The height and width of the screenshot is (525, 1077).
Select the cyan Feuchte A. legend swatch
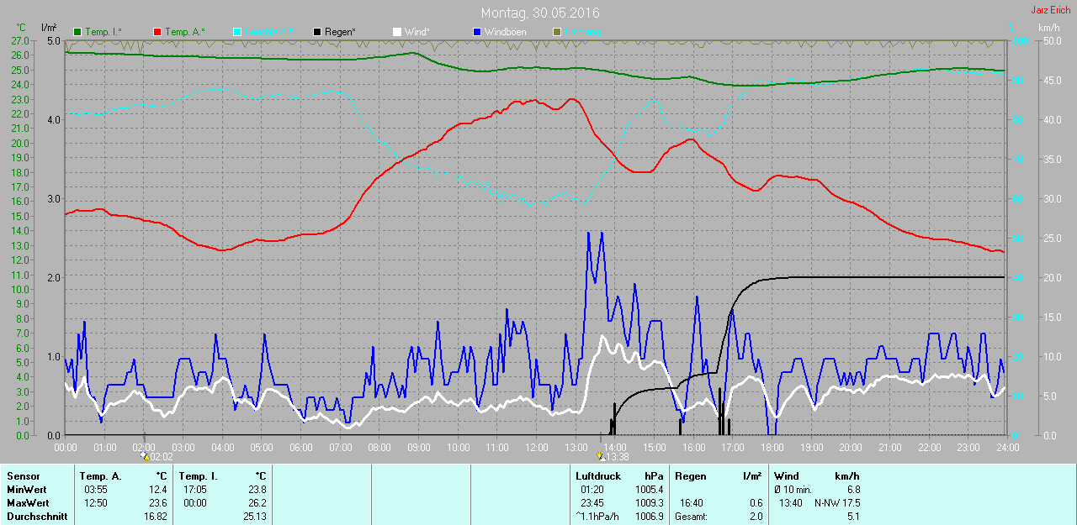[x=237, y=32]
